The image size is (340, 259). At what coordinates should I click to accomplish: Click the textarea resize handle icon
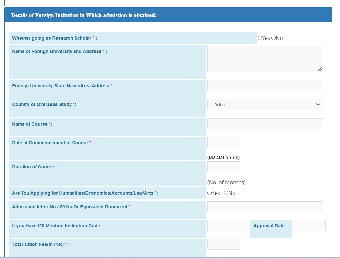pos(320,69)
